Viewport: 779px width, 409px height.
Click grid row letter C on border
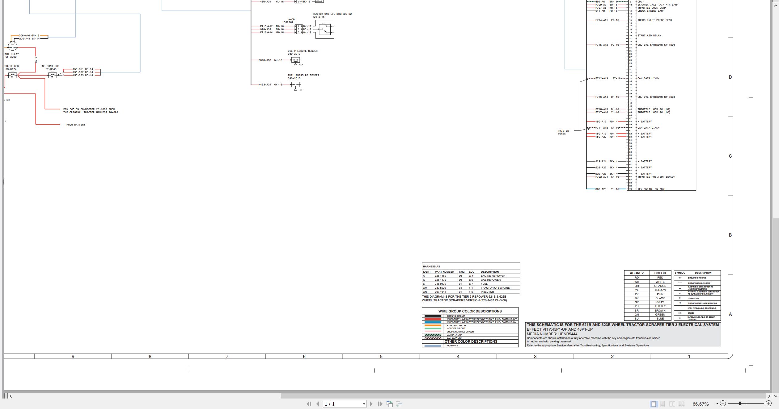coord(730,156)
